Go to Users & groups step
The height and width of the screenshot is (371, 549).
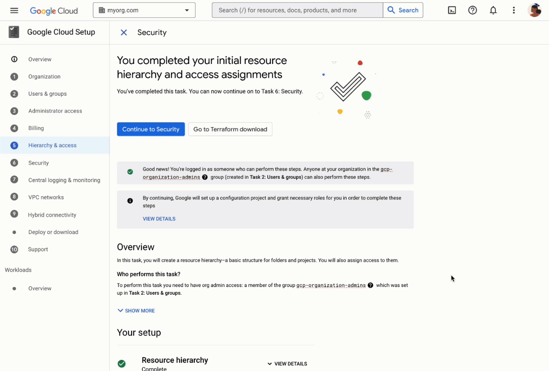click(x=47, y=94)
